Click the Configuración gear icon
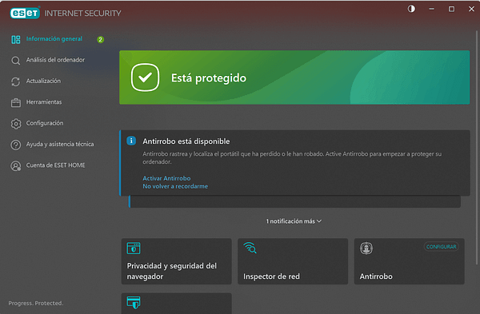 (x=16, y=124)
